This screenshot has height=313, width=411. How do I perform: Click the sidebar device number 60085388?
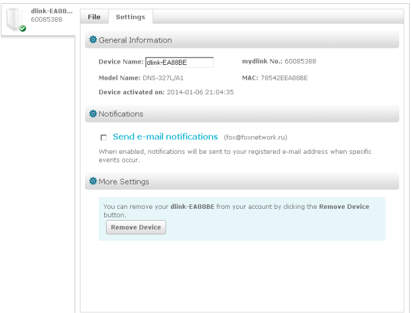pyautogui.click(x=46, y=20)
